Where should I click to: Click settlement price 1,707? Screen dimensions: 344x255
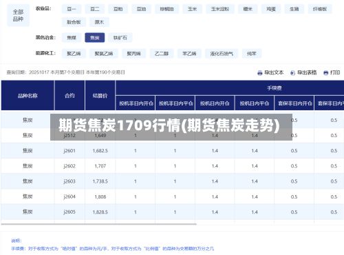(x=100, y=166)
